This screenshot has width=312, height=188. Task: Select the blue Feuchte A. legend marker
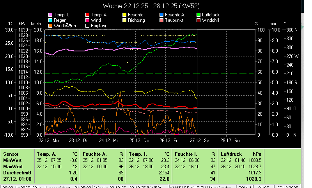point(162,15)
